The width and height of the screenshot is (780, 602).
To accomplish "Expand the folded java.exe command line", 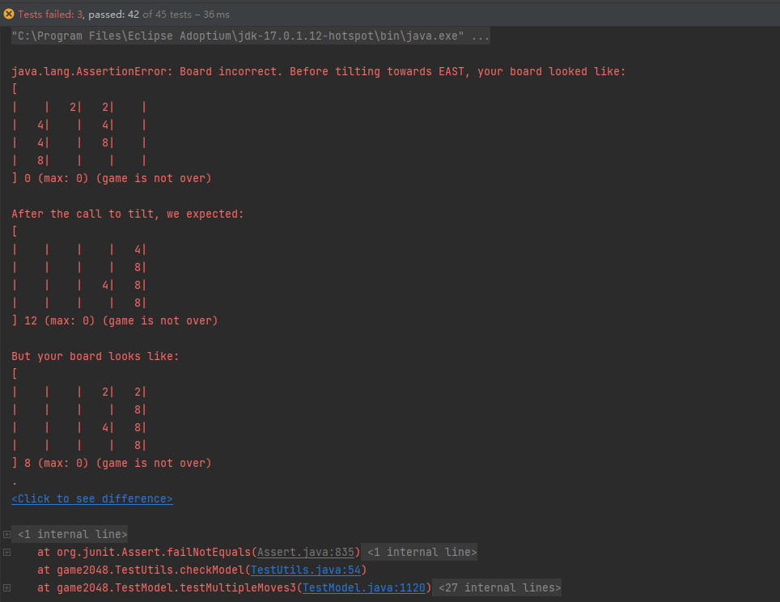I will pyautogui.click(x=250, y=36).
